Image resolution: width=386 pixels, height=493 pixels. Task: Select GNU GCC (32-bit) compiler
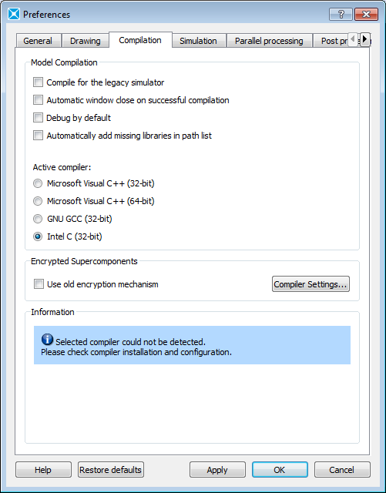click(38, 219)
